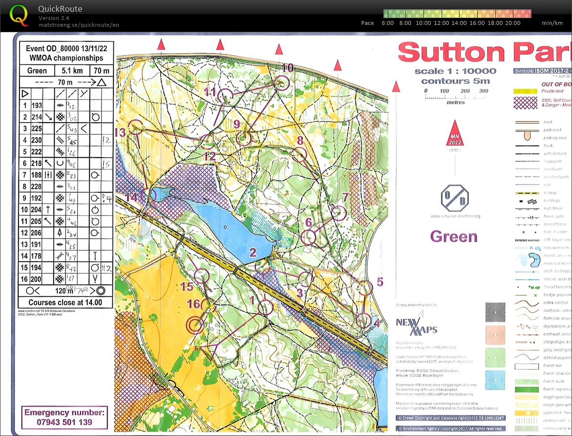This screenshot has height=436, width=572.
Task: Click the black printing registration square
Action: coord(495,312)
